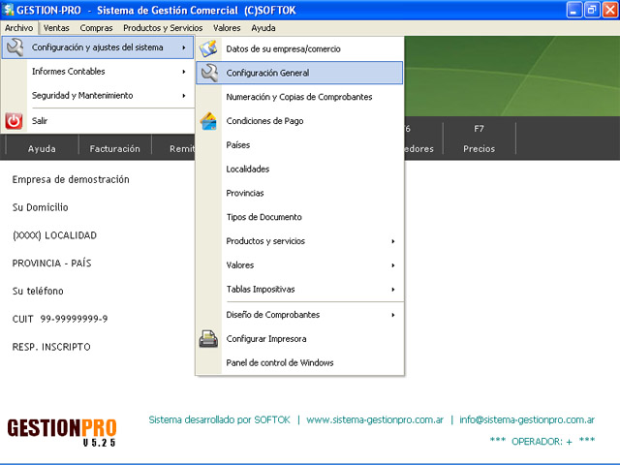620x465 pixels.
Task: Open the Archivo menu
Action: [x=19, y=28]
